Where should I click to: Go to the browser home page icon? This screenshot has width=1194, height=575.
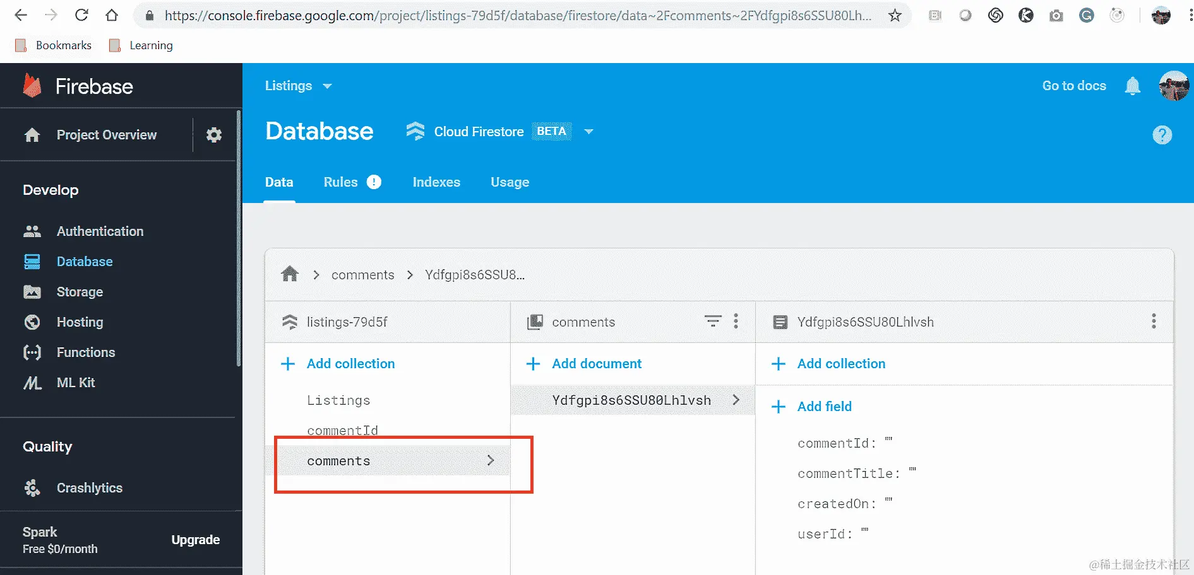112,15
